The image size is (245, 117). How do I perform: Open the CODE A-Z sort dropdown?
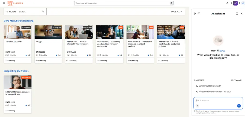tap(177, 12)
